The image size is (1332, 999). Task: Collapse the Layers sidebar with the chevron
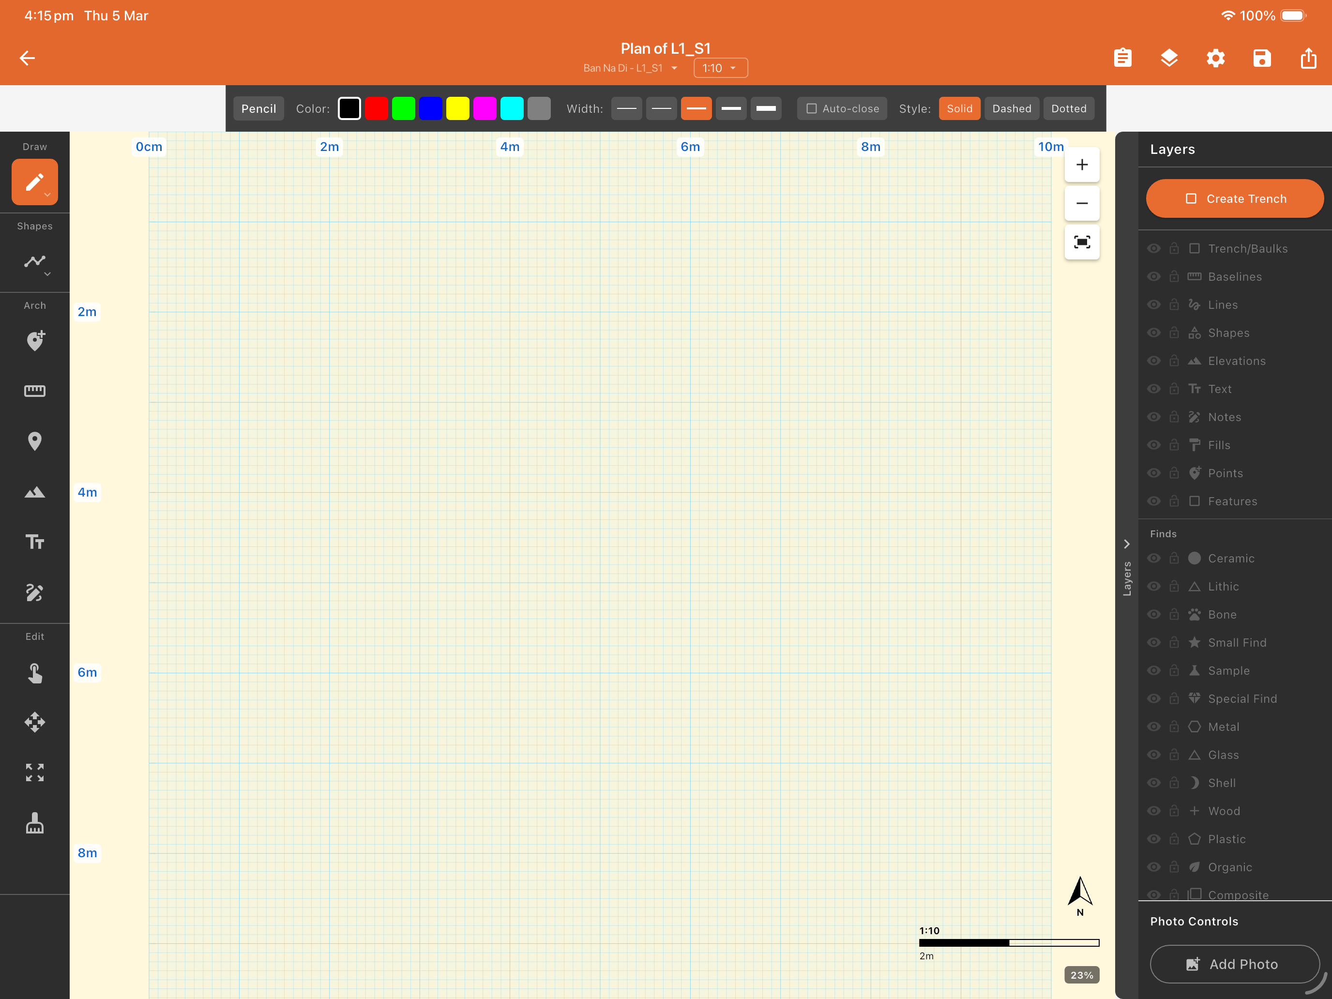(x=1127, y=543)
